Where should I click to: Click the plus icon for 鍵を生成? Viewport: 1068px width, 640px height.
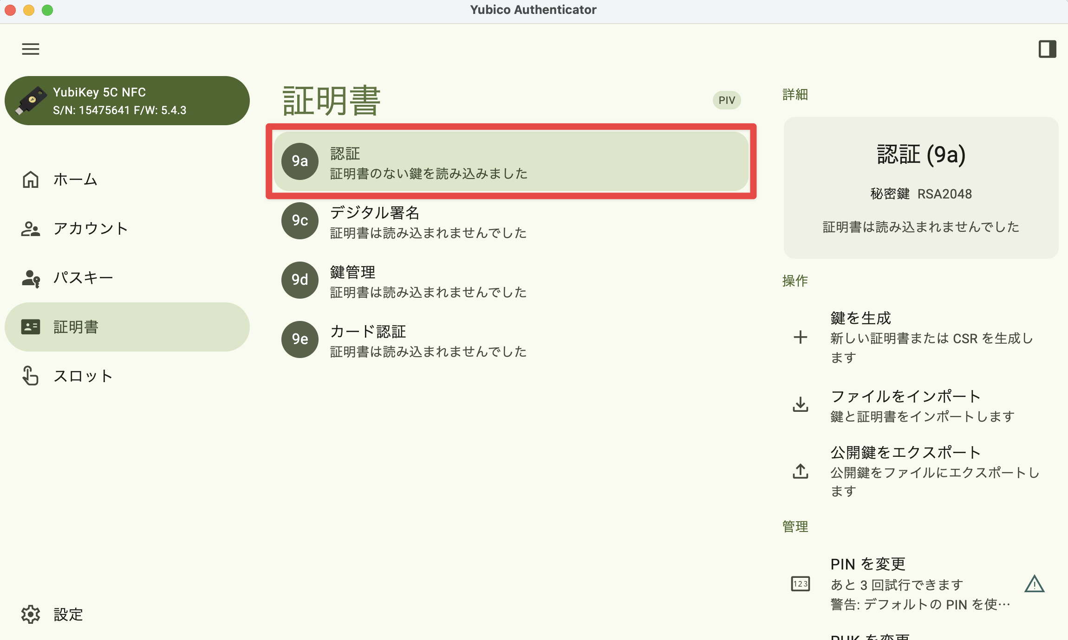[x=800, y=337]
